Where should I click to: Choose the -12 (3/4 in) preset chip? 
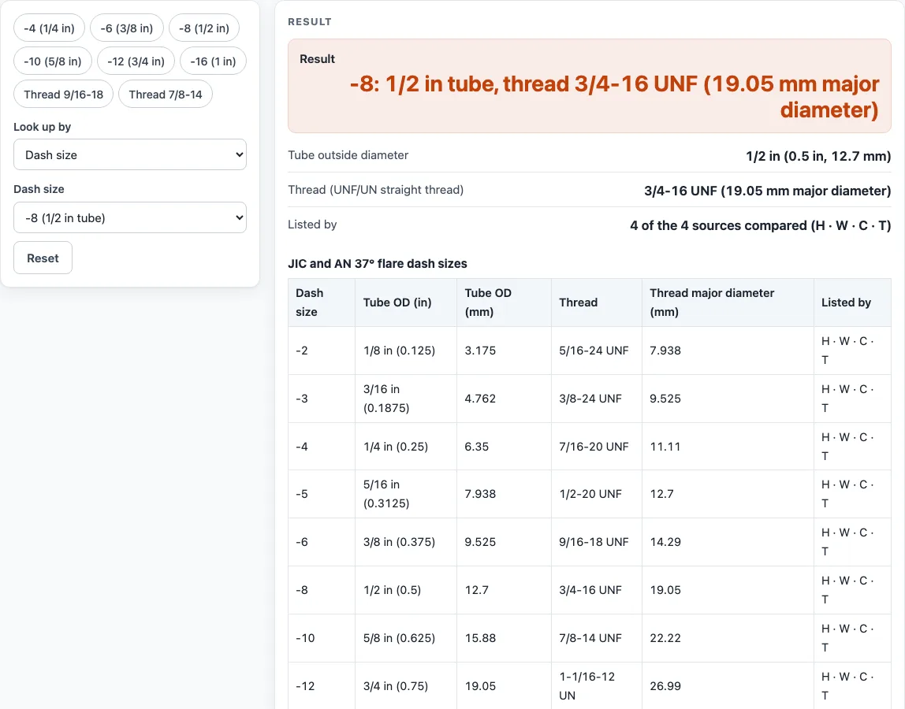coord(136,61)
